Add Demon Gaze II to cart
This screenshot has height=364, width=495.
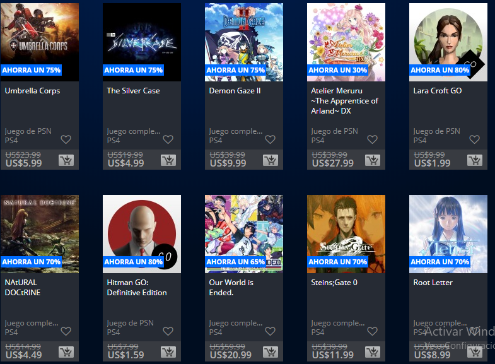coord(271,160)
